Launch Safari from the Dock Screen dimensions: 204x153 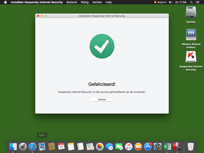coord(32,147)
